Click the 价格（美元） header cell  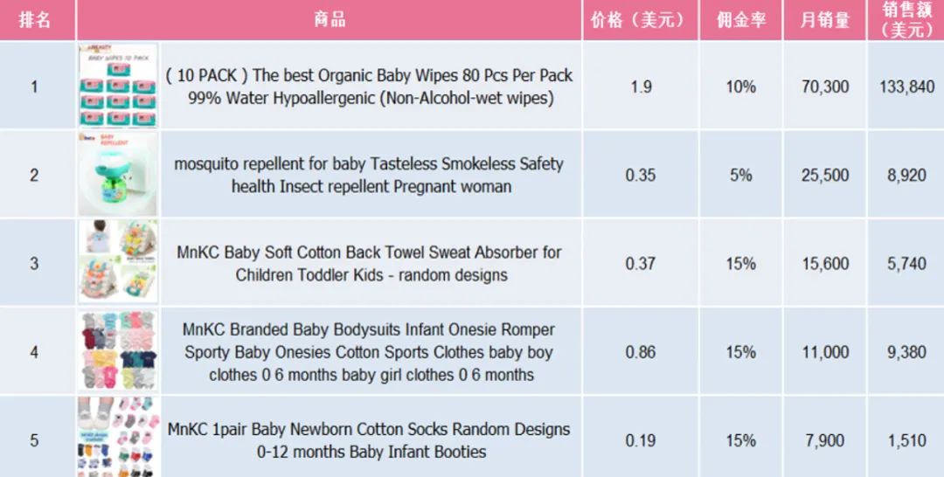(640, 20)
